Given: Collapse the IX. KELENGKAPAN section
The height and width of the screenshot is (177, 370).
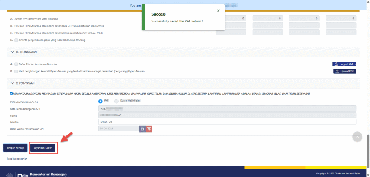Looking at the screenshot, I should tap(12, 52).
